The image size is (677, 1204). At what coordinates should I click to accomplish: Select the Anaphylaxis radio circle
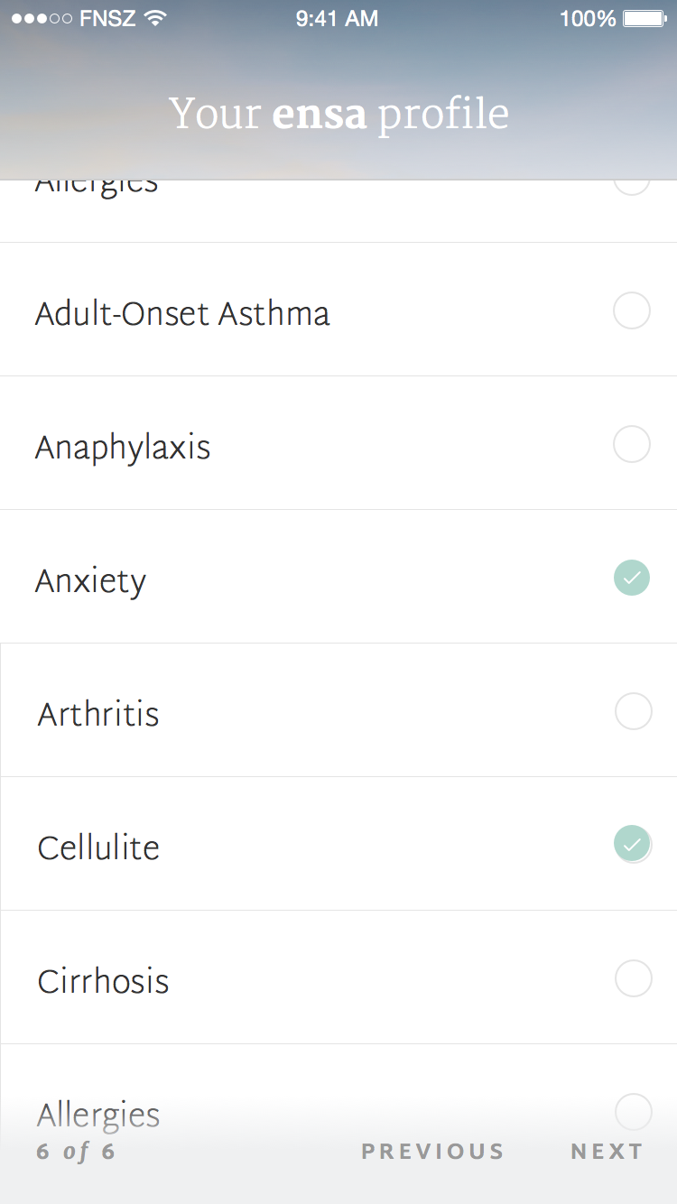[632, 444]
